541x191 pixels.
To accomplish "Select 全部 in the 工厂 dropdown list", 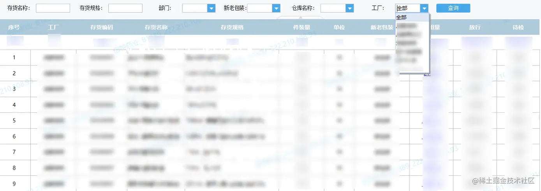I will point(412,18).
